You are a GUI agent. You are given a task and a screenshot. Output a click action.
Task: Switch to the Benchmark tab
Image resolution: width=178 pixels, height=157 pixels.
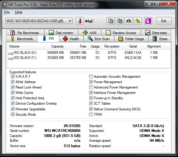coord(22,39)
